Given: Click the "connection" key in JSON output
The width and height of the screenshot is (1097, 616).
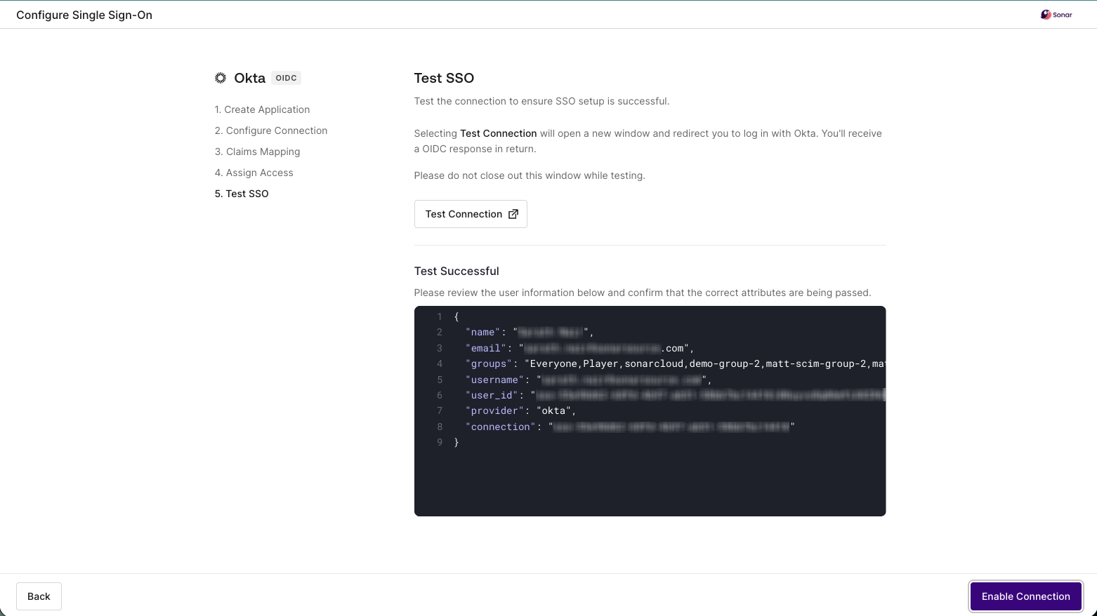Looking at the screenshot, I should (x=499, y=427).
